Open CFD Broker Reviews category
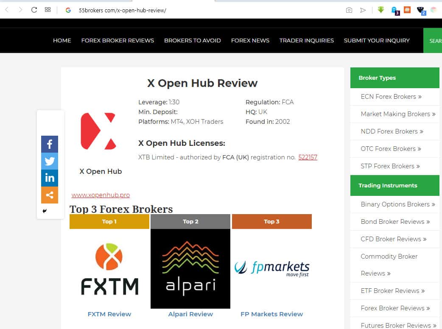 coord(394,239)
